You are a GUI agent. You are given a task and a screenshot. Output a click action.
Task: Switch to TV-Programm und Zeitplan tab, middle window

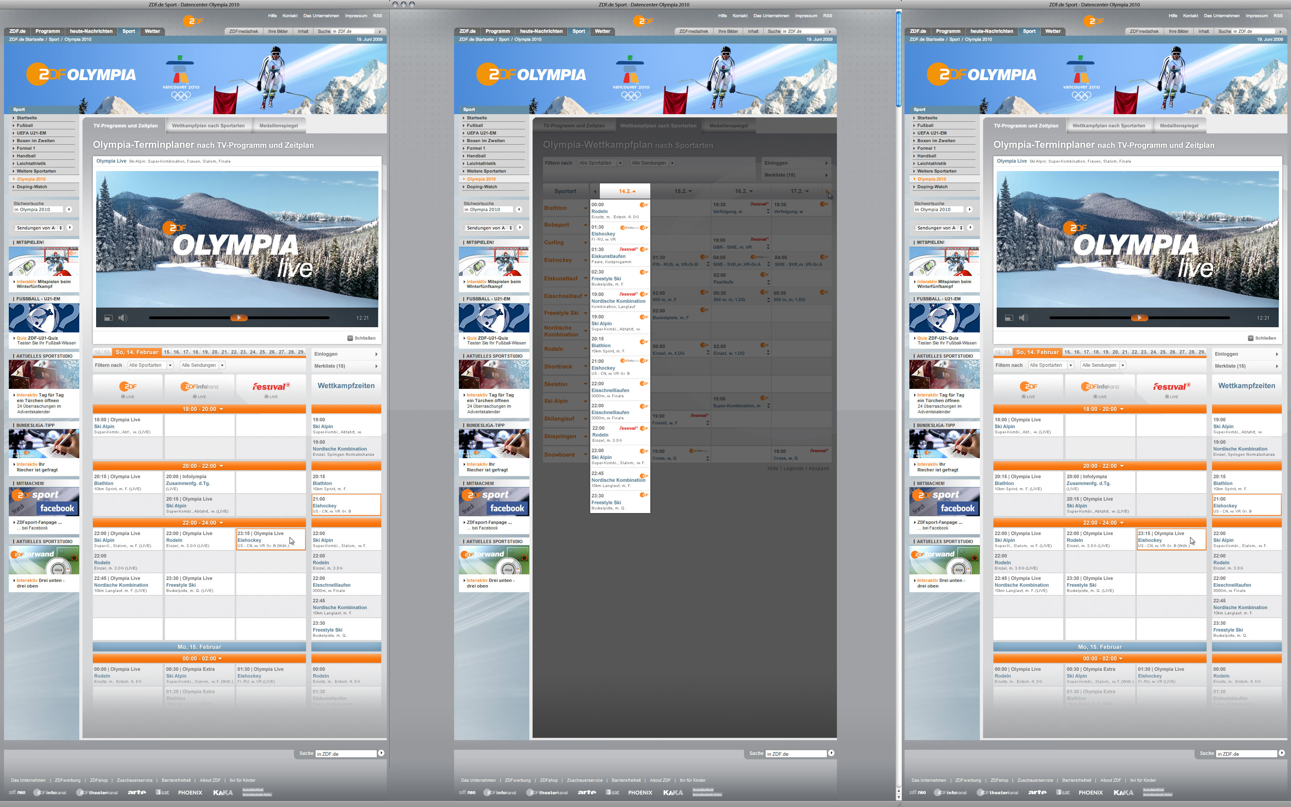pyautogui.click(x=573, y=126)
